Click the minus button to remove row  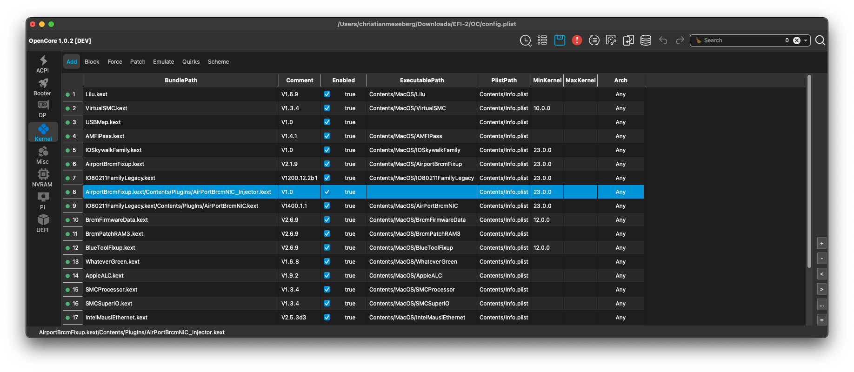pos(822,259)
